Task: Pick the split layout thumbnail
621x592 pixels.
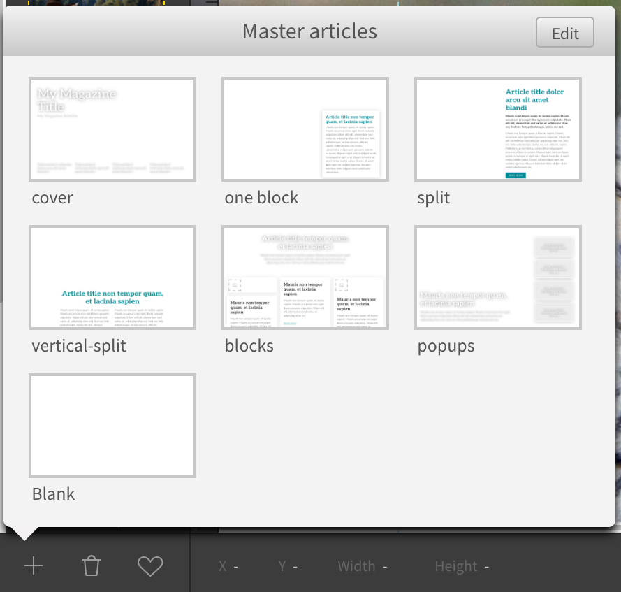Action: point(498,129)
